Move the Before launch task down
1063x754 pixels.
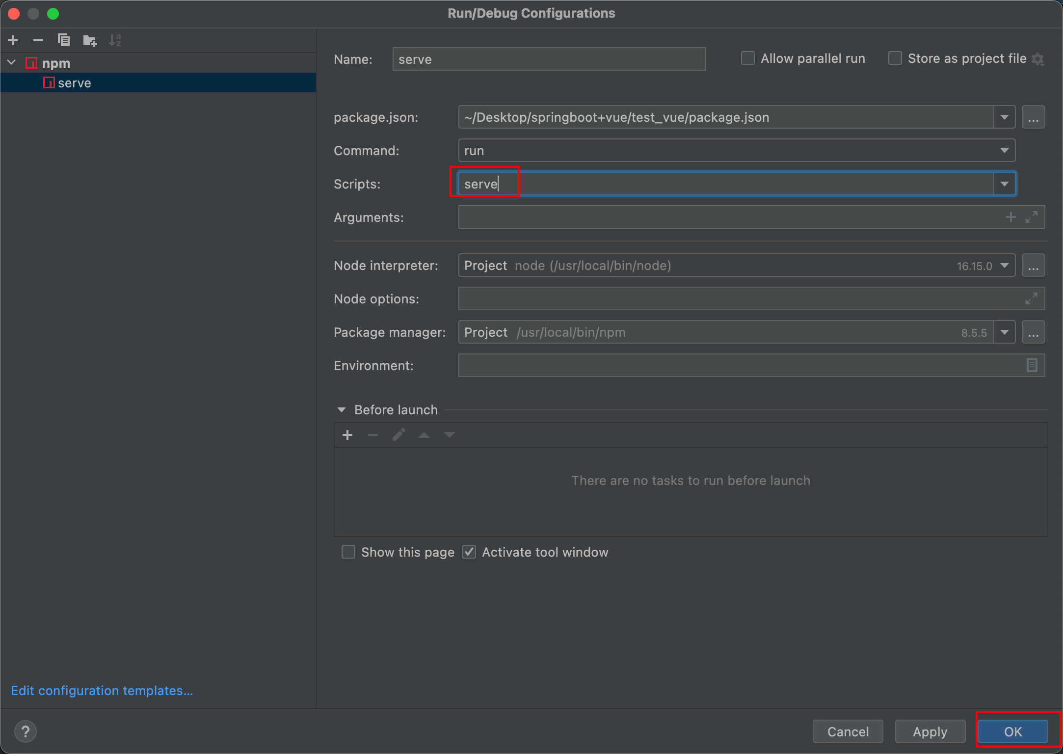(x=450, y=435)
